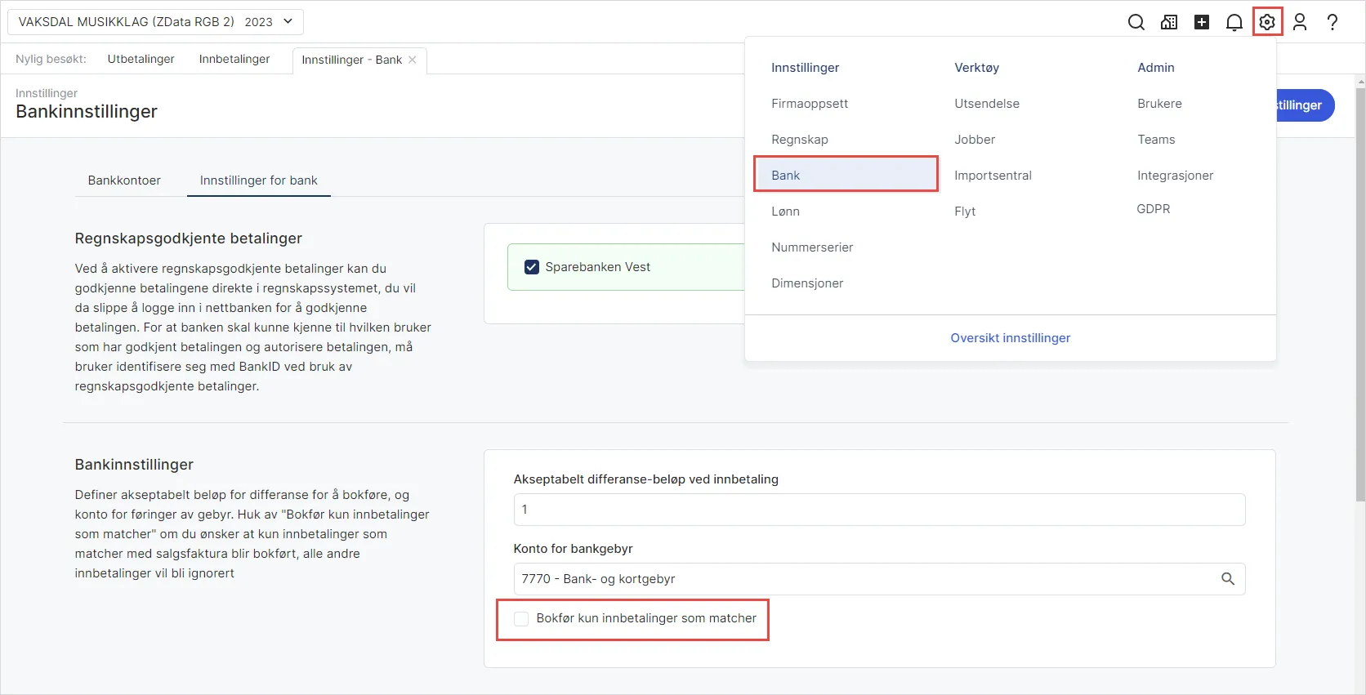Select the Innstillinger for bank tab
Viewport: 1366px width, 695px height.
click(x=258, y=180)
